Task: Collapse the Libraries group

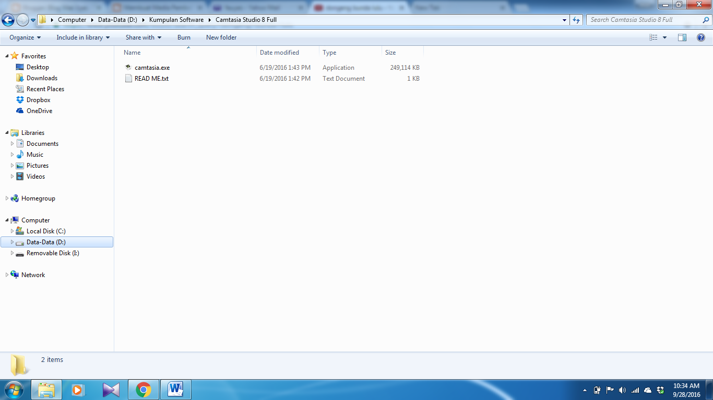Action: [x=7, y=133]
